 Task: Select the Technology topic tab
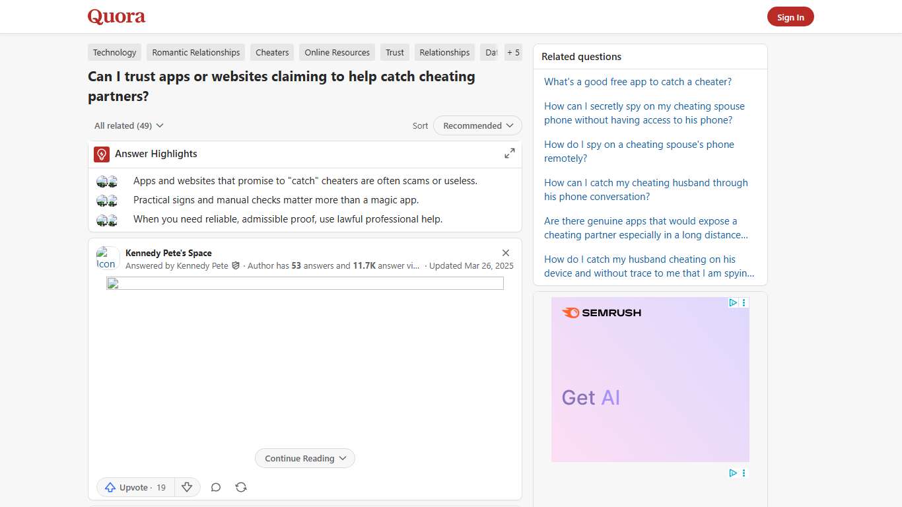click(x=114, y=52)
